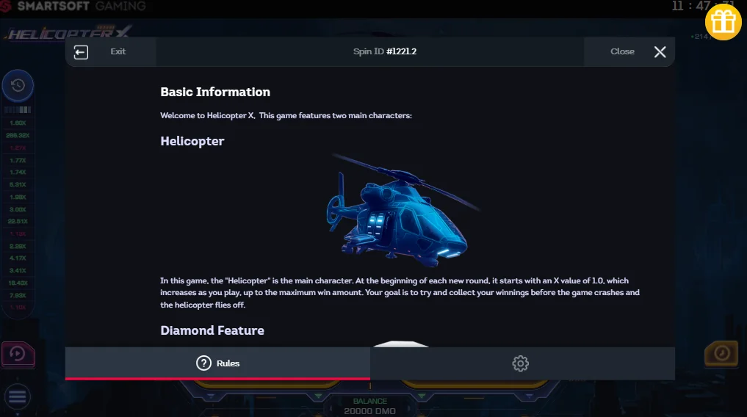Select the 7.93X multiplier in history list
This screenshot has width=747, height=417.
click(18, 295)
